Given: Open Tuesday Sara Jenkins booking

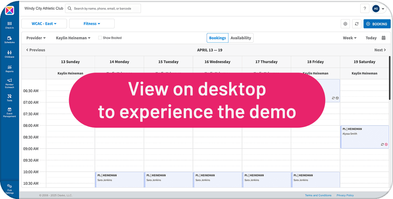Looking at the screenshot, I should [x=169, y=179].
